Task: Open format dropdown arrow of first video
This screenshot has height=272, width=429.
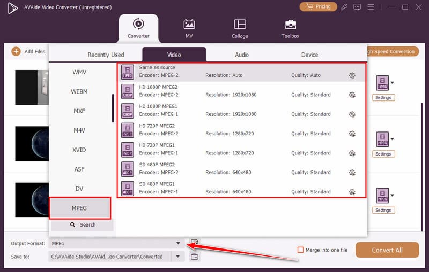Action: point(393,83)
